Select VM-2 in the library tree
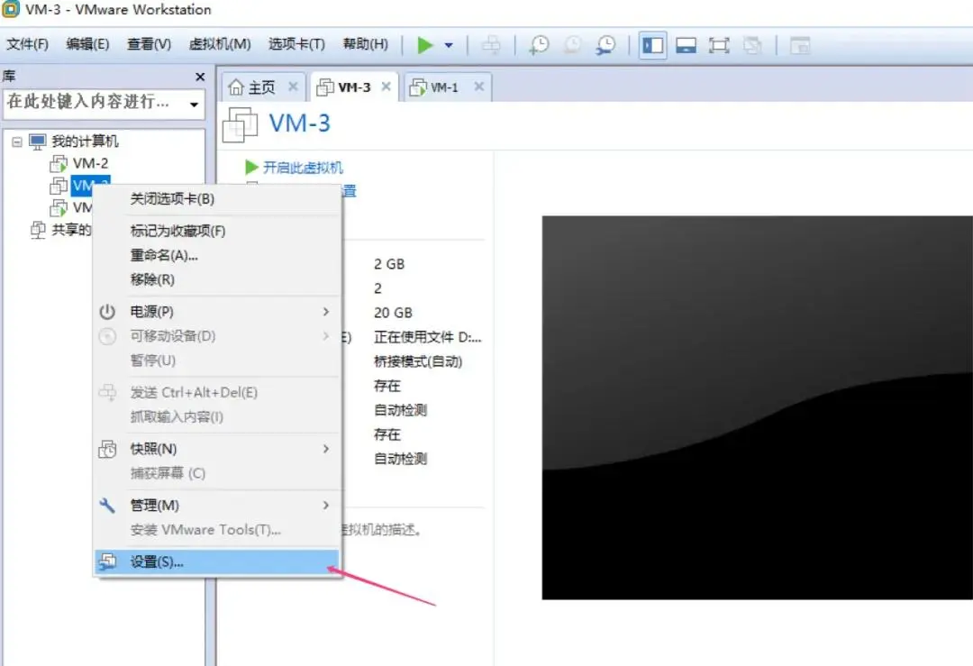The image size is (973, 666). pyautogui.click(x=91, y=163)
